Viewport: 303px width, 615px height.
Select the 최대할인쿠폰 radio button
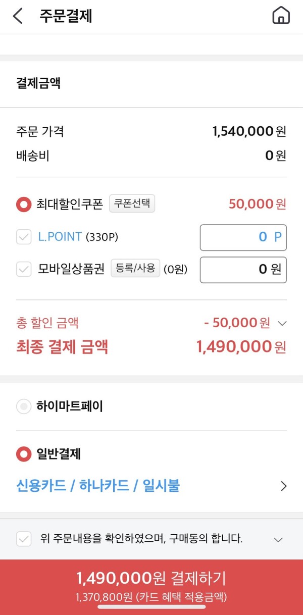click(24, 204)
